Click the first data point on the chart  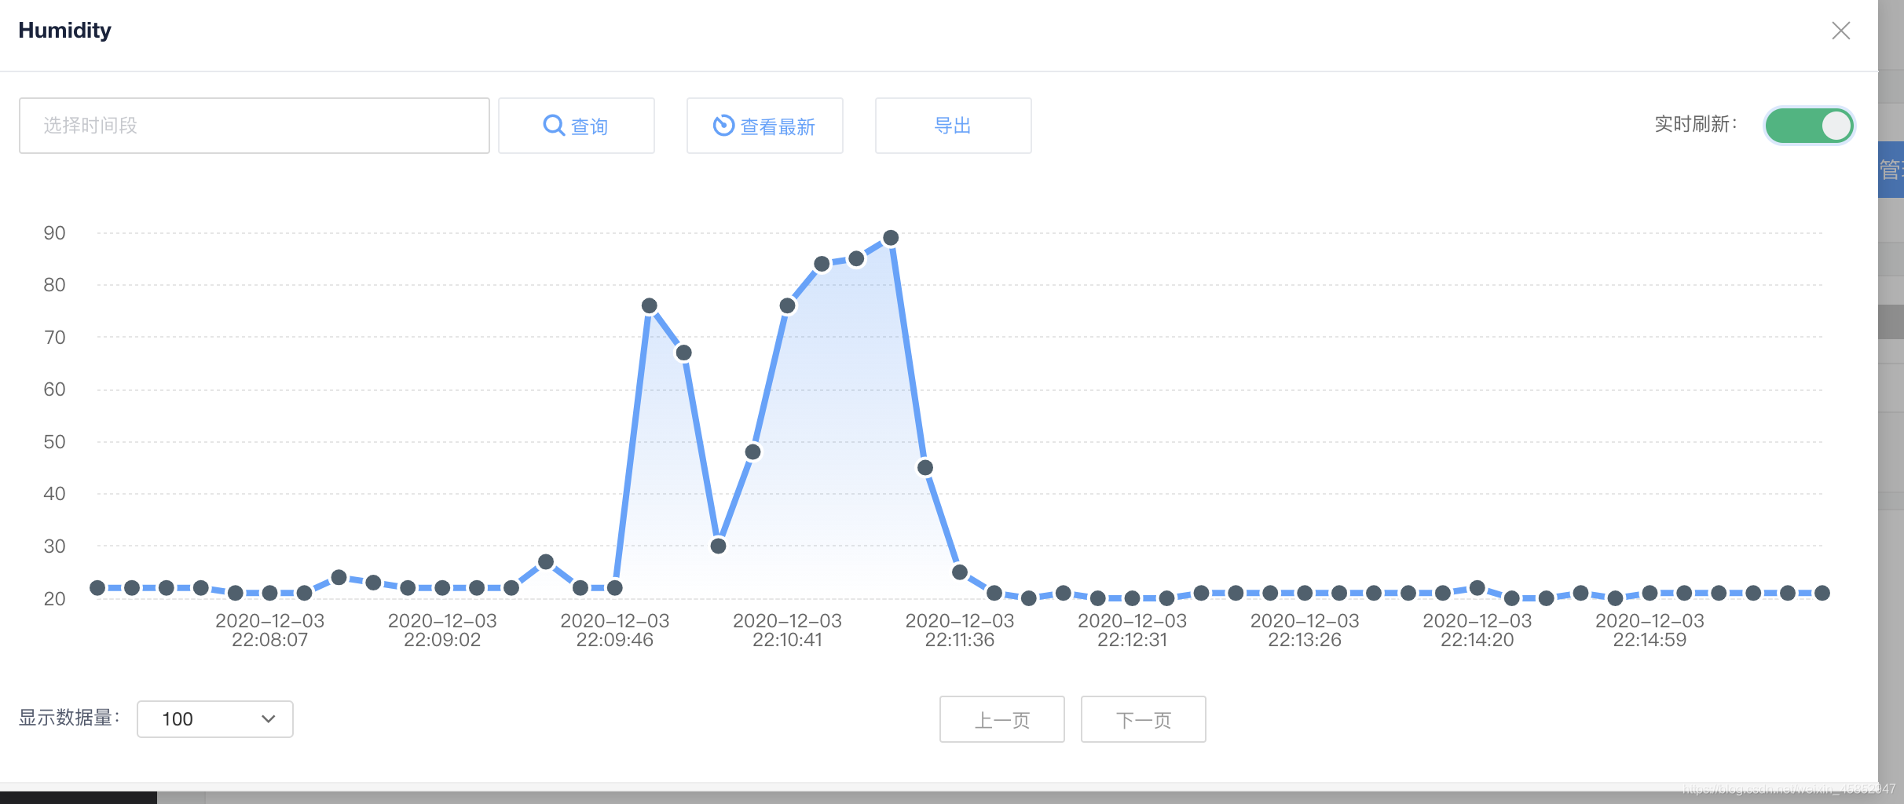pyautogui.click(x=97, y=588)
